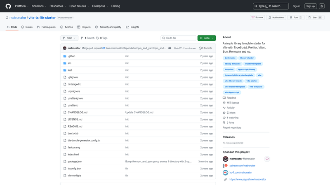
Task: Click the watching eye icon
Action: [x=224, y=118]
